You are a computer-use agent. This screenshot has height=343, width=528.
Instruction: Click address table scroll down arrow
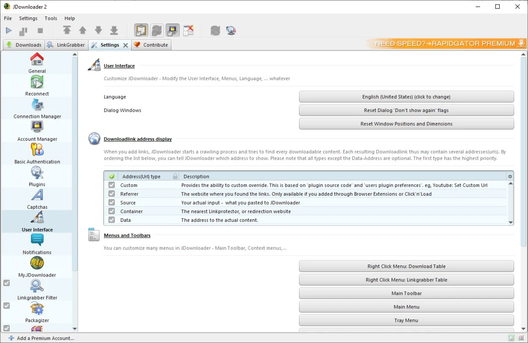pos(510,222)
